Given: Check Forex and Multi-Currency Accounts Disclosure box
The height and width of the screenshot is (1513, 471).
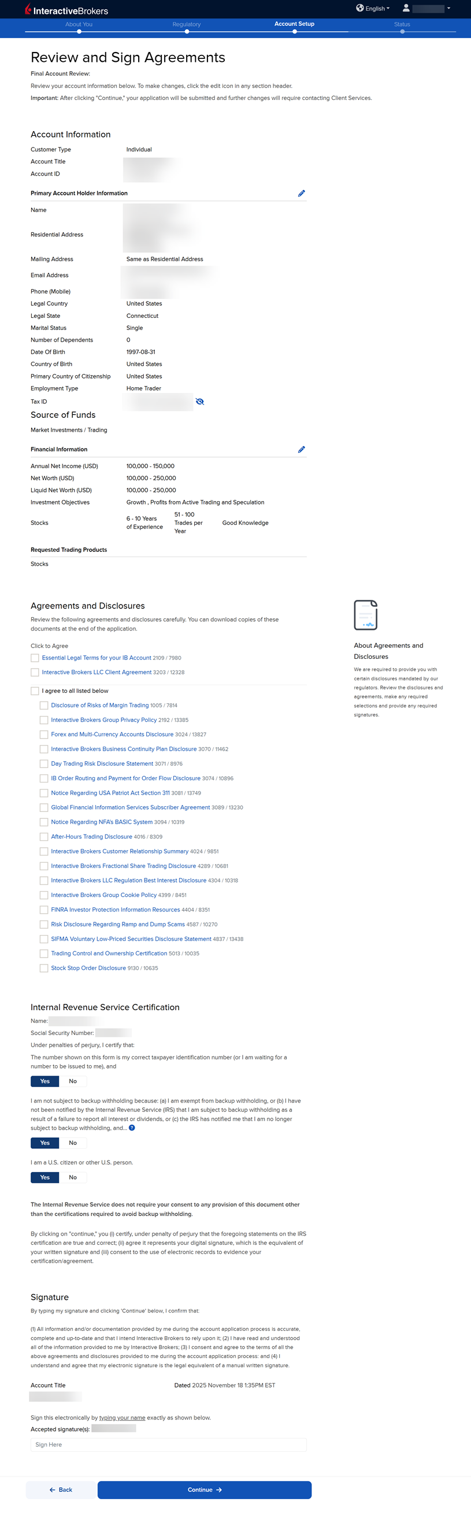Looking at the screenshot, I should [x=44, y=735].
